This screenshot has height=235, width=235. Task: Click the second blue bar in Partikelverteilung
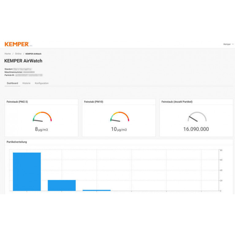click(x=62, y=185)
